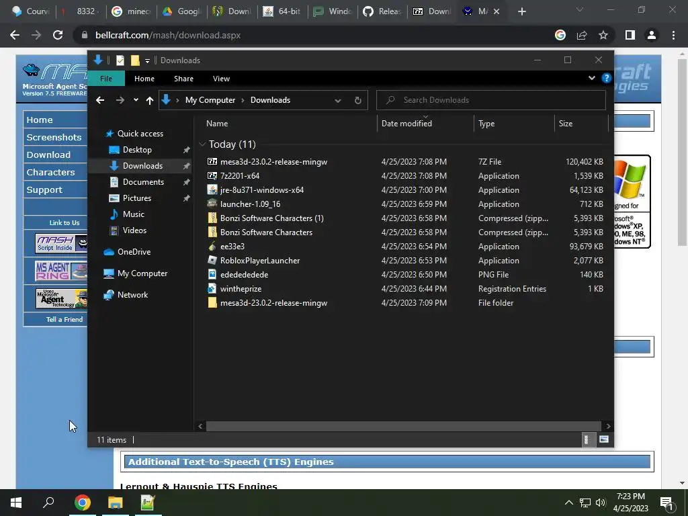Click Properties icon in Explorer title bar

(x=120, y=60)
